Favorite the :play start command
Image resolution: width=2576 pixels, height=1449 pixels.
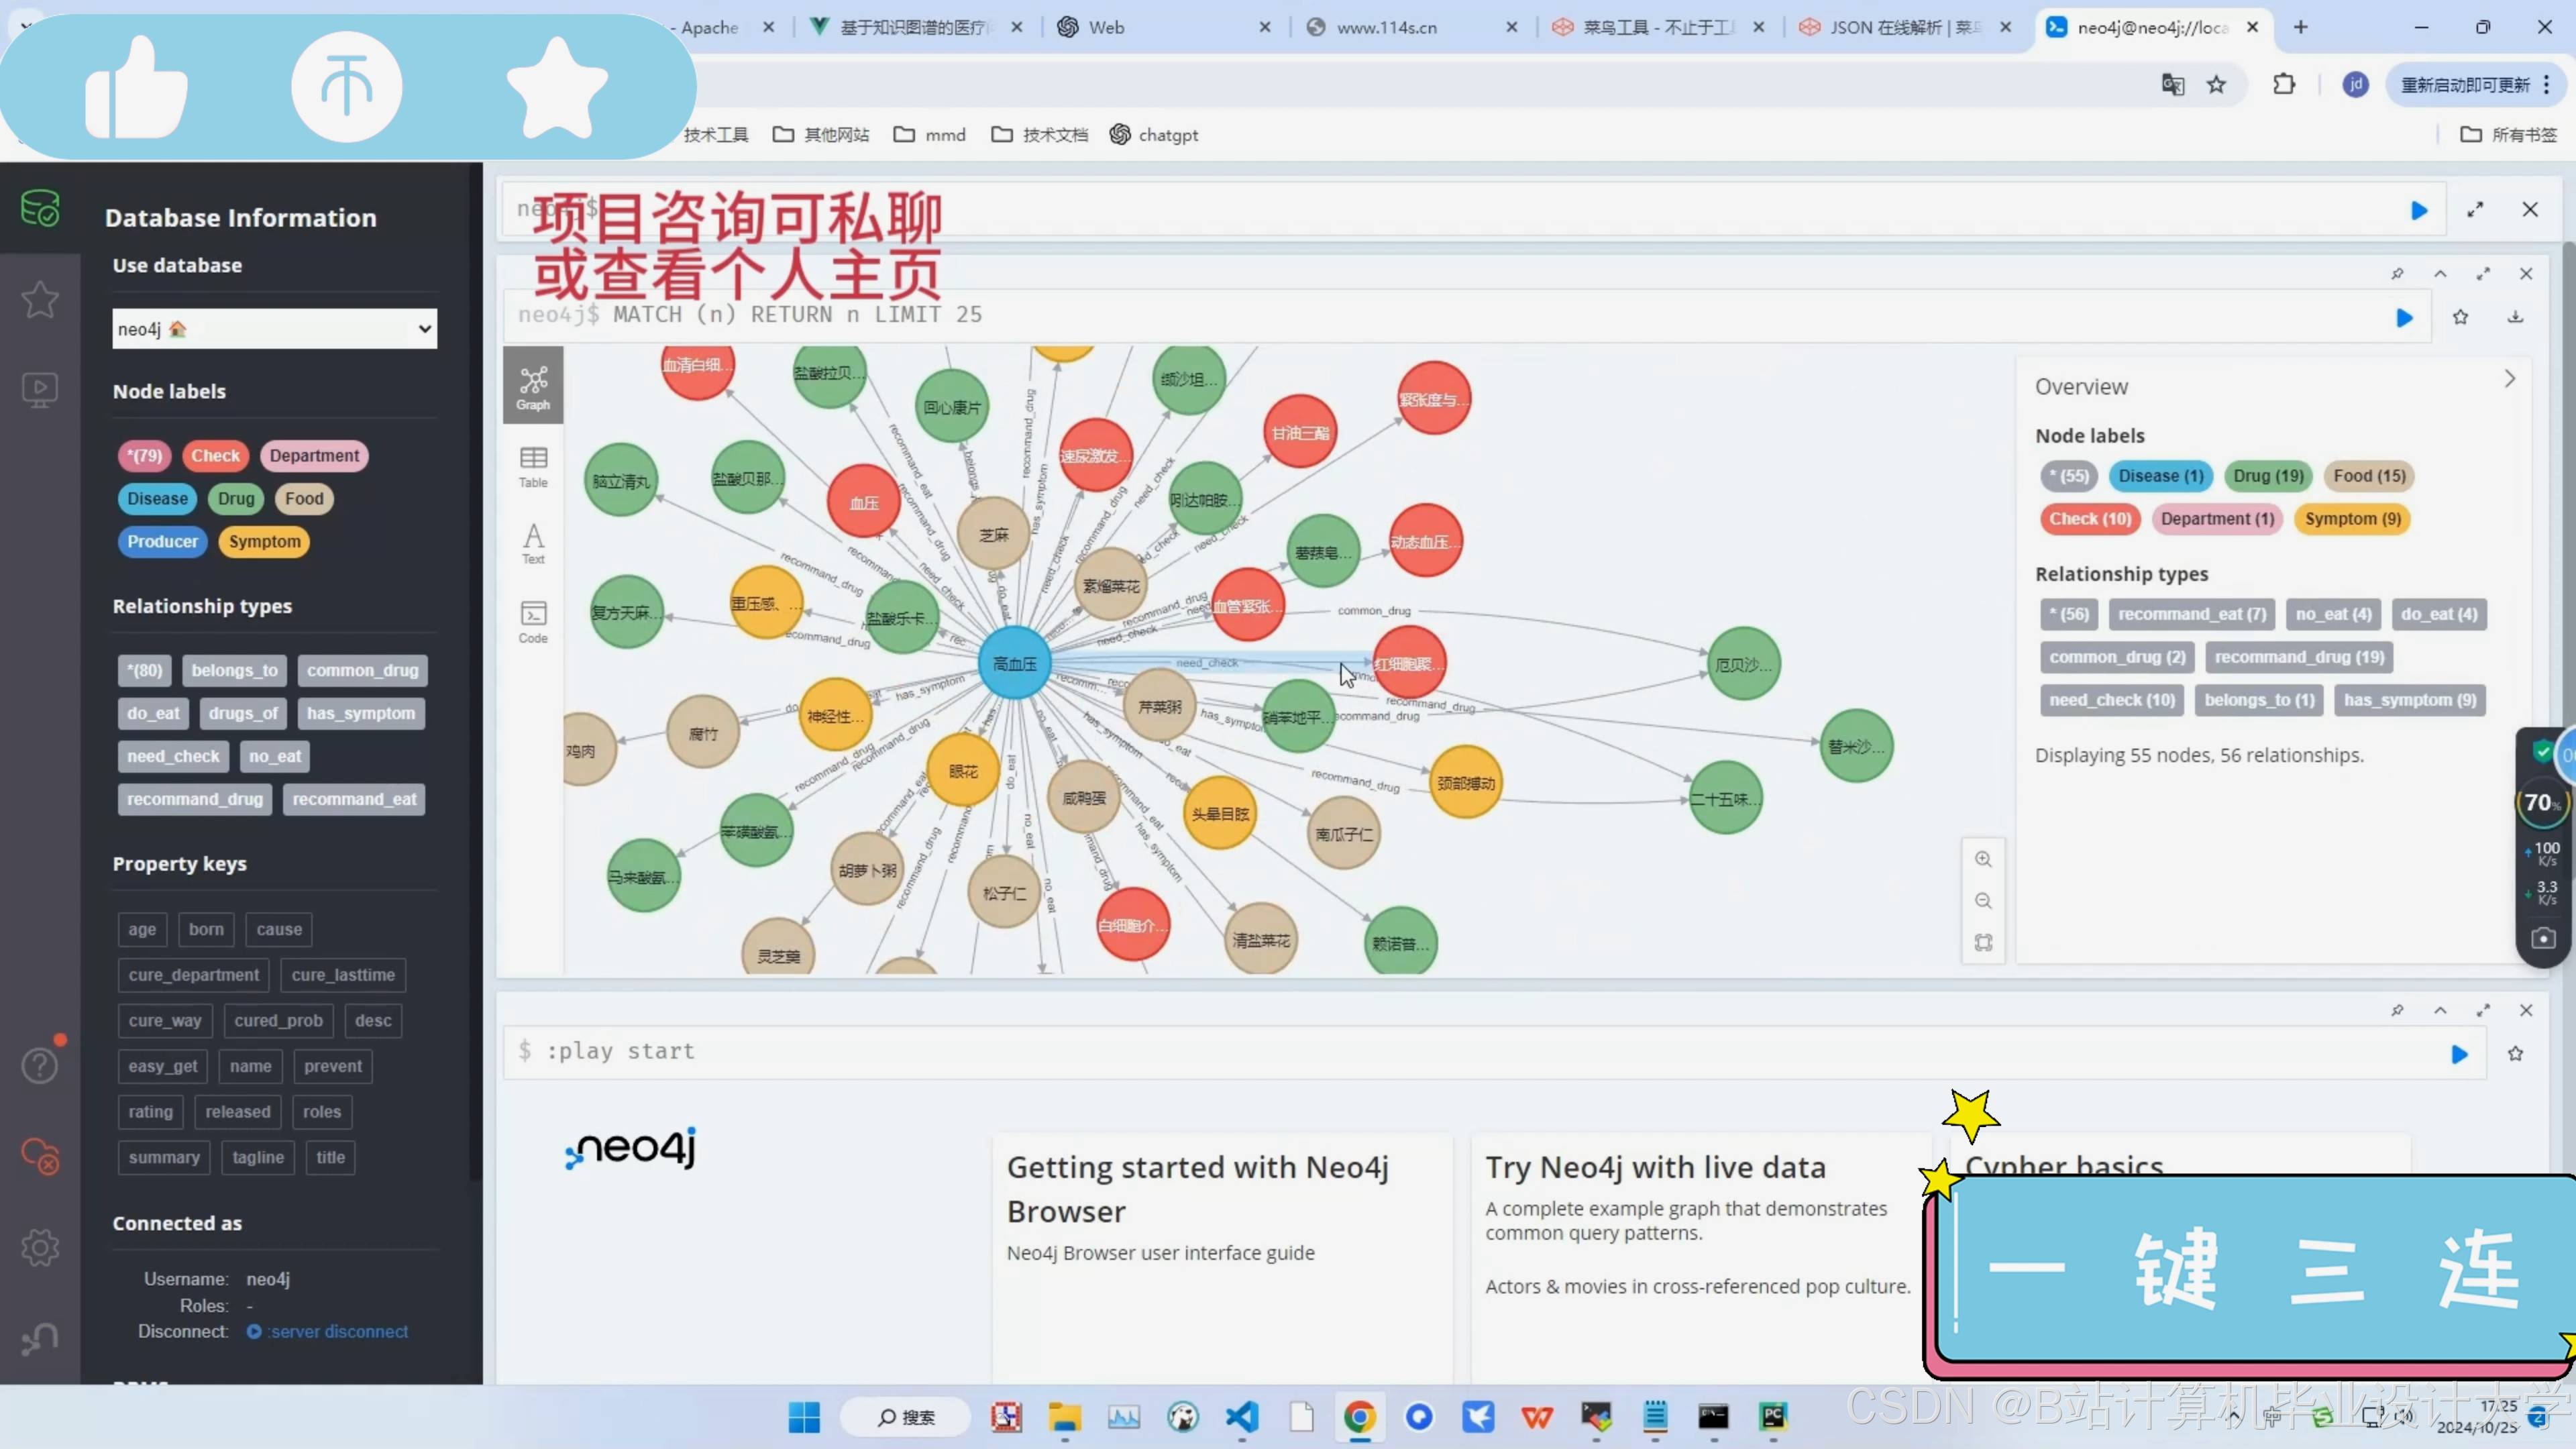click(2515, 1054)
